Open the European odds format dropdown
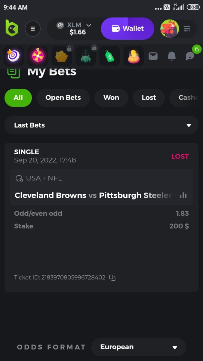 [139, 347]
